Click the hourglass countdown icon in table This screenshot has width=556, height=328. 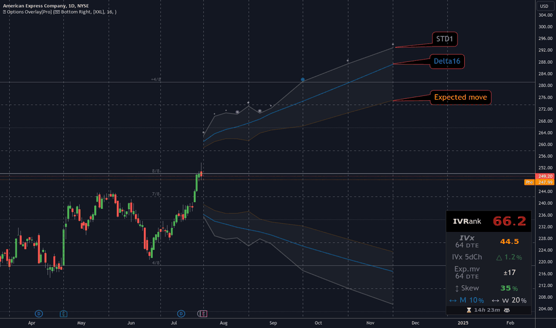[x=469, y=310]
